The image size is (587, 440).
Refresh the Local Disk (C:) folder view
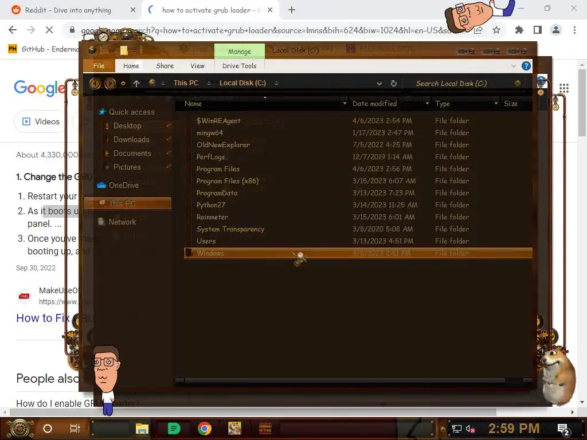393,84
